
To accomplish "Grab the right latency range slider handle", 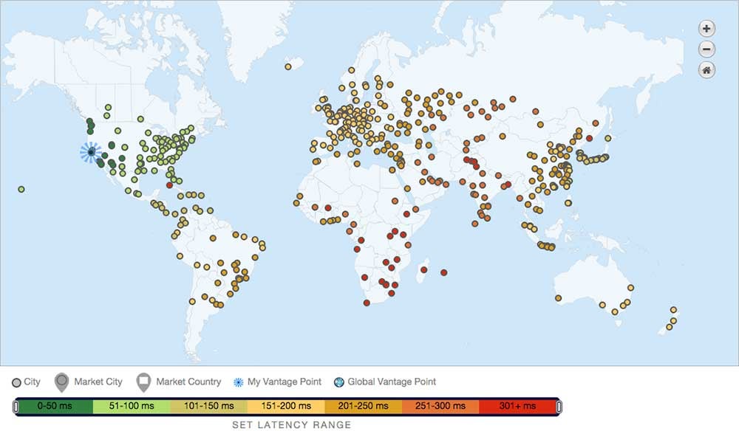I will tap(559, 407).
